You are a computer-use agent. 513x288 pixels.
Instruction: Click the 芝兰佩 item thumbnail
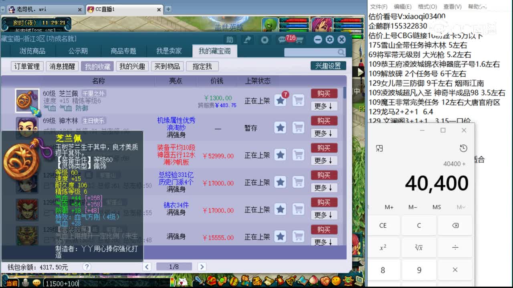click(x=27, y=101)
